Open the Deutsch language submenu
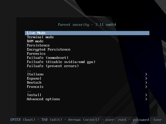Image resolution: width=166 pixels, height=124 pixels. [x=87, y=83]
